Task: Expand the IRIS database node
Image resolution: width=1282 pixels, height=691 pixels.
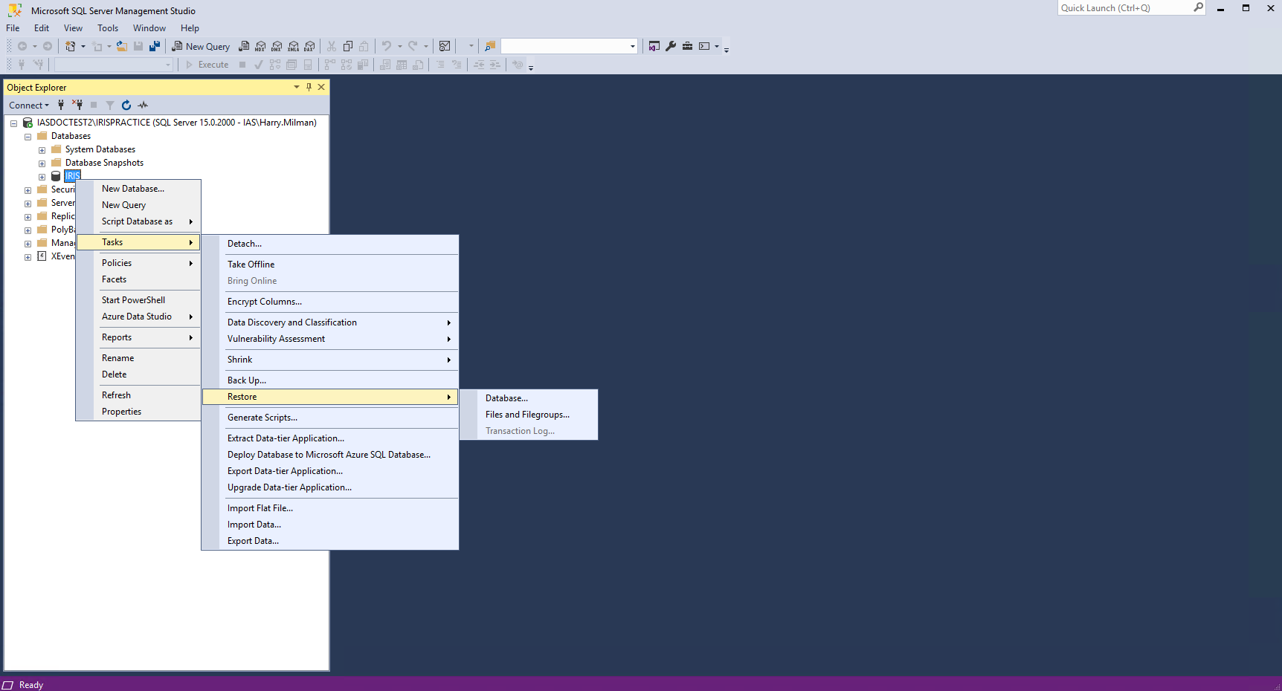Action: pos(42,177)
